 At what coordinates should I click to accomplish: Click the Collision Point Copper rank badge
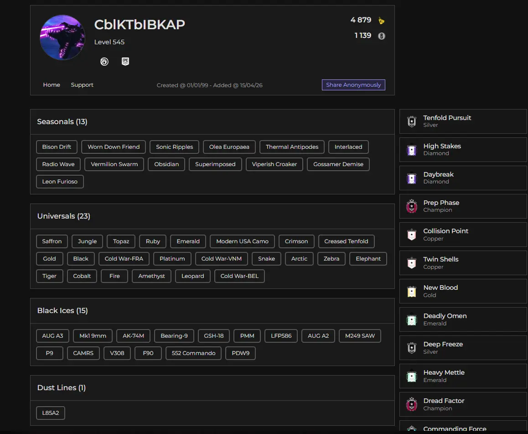412,235
